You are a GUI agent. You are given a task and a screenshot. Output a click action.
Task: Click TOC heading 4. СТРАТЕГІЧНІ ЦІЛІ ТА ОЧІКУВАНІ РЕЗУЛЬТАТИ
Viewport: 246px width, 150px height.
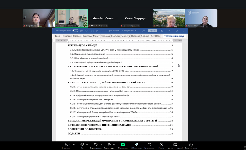click(120, 67)
